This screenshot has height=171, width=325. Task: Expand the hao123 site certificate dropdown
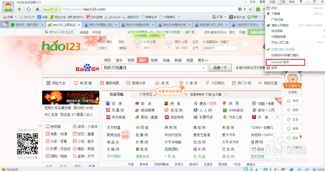coord(60,9)
